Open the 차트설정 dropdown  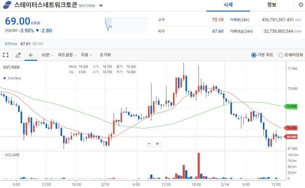[67, 55]
